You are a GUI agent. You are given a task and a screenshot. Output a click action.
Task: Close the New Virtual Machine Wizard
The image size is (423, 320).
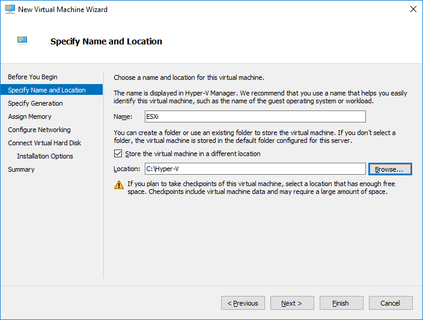coord(413,9)
